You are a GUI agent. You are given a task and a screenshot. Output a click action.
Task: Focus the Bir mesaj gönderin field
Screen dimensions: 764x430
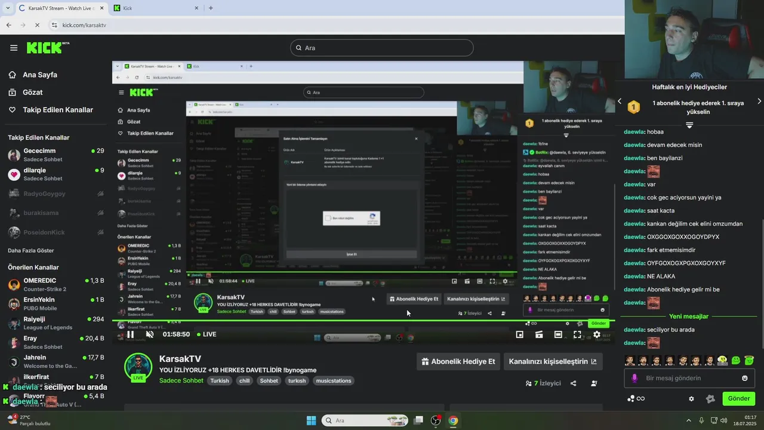pos(689,378)
